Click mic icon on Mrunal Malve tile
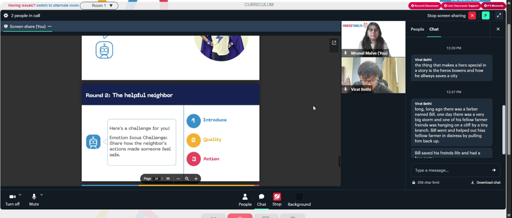Viewport: 512px width, 218px height. point(346,53)
